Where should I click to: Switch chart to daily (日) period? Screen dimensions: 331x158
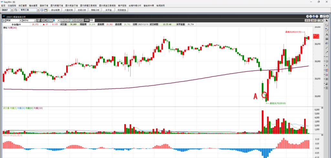coord(43,20)
